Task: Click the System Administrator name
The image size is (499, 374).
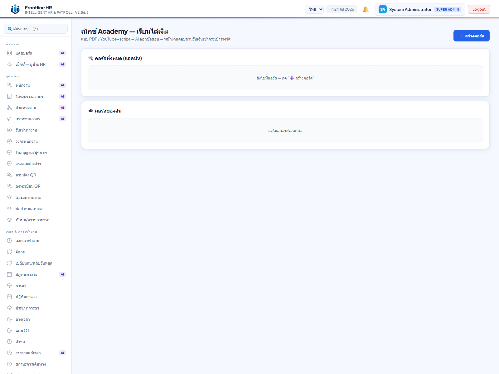Action: (x=410, y=9)
